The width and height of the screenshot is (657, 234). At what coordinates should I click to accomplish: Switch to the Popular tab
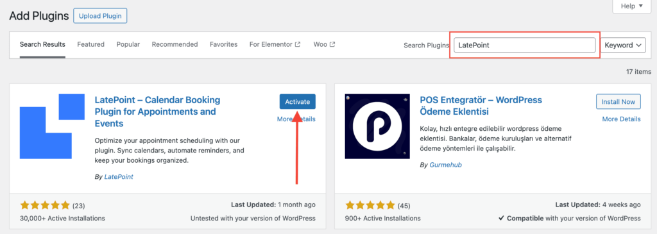pos(128,44)
